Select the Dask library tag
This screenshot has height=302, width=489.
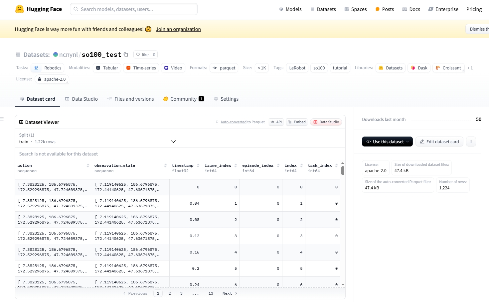point(419,68)
